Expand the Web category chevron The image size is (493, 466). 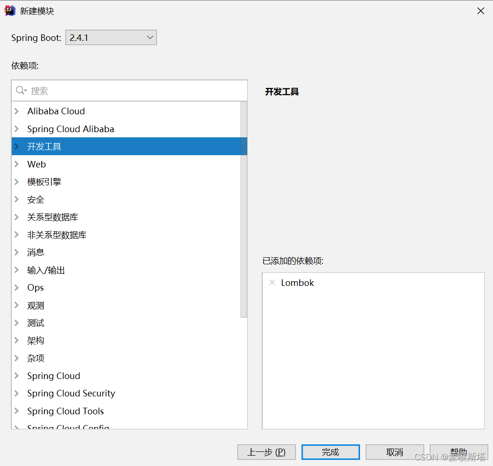(x=16, y=164)
